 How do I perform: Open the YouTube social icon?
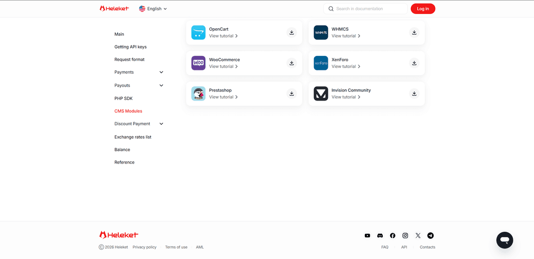pyautogui.click(x=367, y=236)
